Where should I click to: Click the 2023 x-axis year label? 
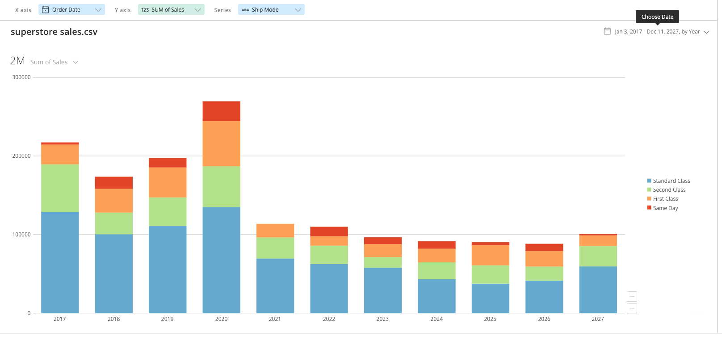point(382,319)
